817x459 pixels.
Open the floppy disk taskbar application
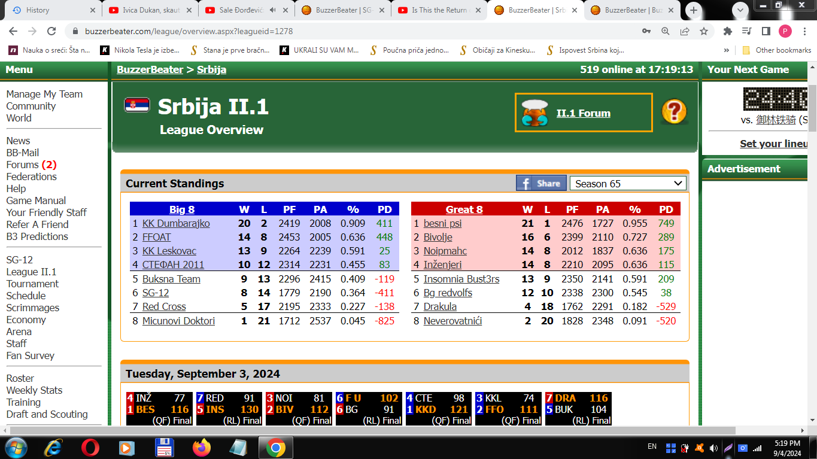point(164,447)
